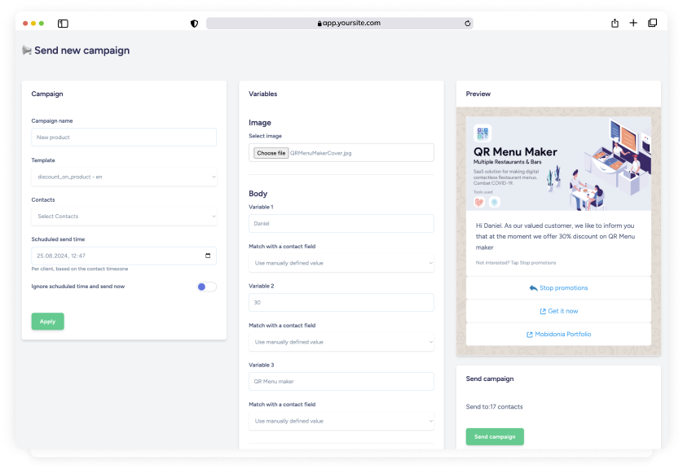Toggle ignore scheduled time and send now
Viewport: 683px width, 473px height.
tap(206, 287)
